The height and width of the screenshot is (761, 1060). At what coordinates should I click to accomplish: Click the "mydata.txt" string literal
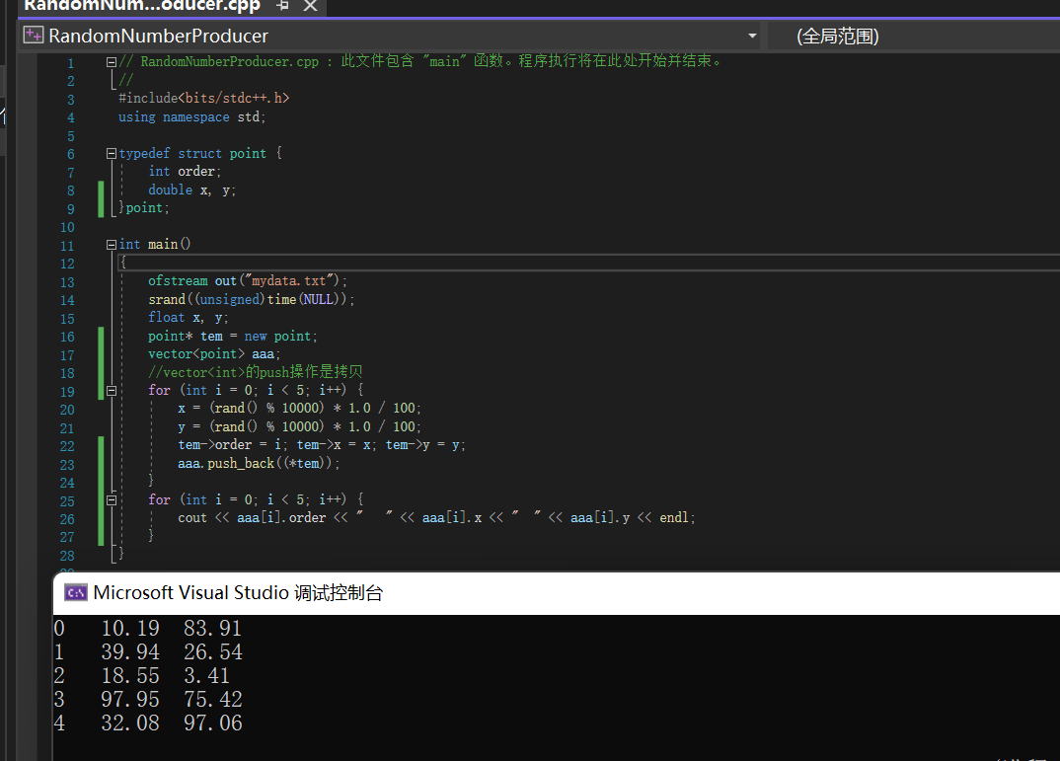tap(290, 280)
